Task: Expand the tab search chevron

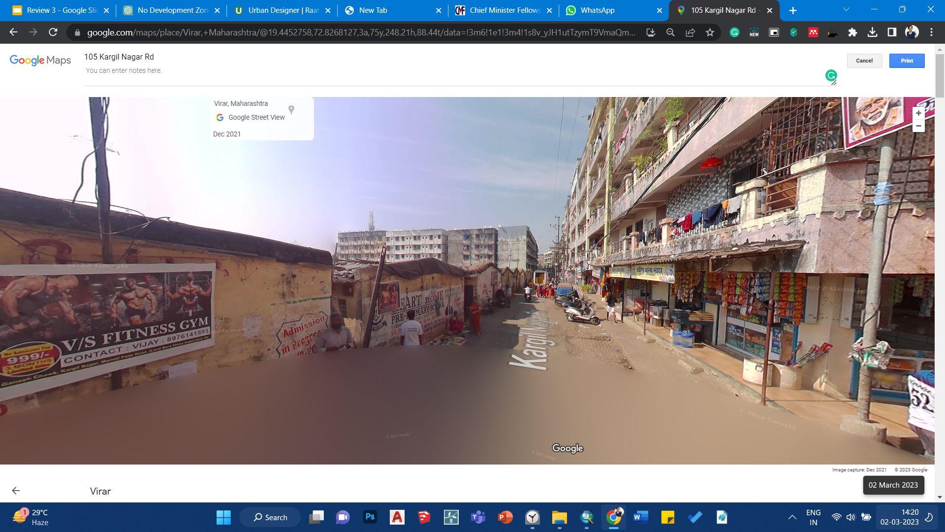Action: point(846,10)
